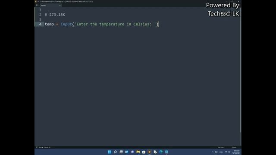Open Microsoft Store from taskbar
Image resolution: width=276 pixels, height=155 pixels.
click(144, 152)
